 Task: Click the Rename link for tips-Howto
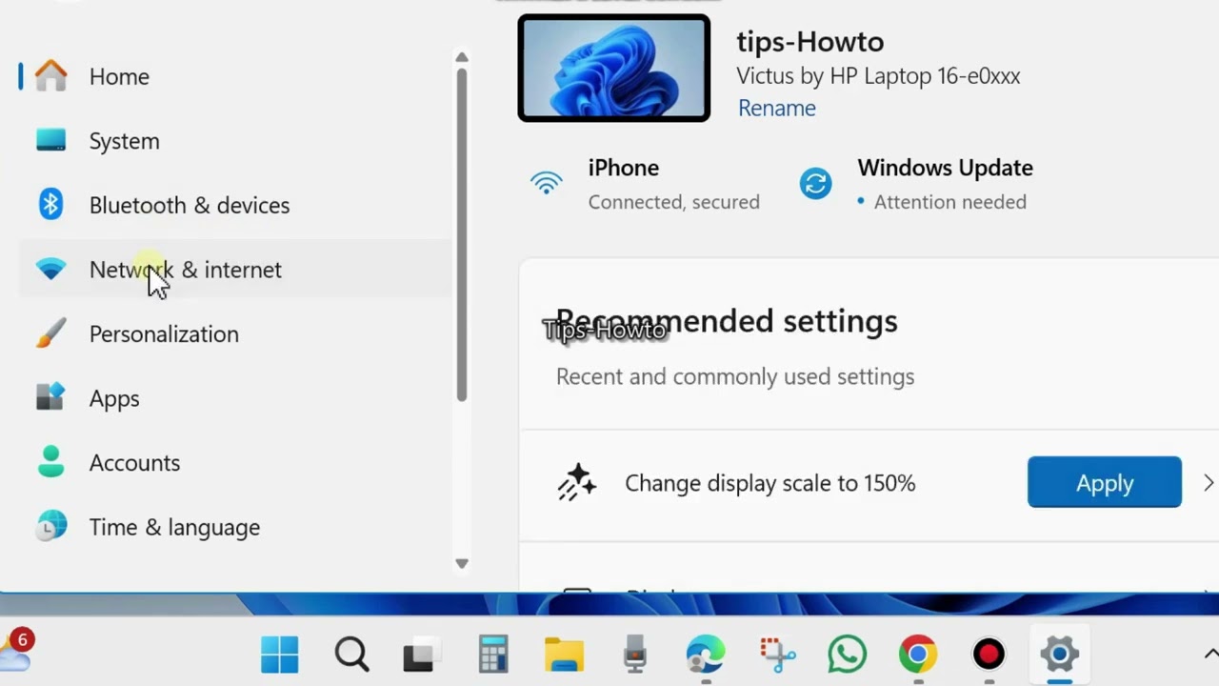777,108
